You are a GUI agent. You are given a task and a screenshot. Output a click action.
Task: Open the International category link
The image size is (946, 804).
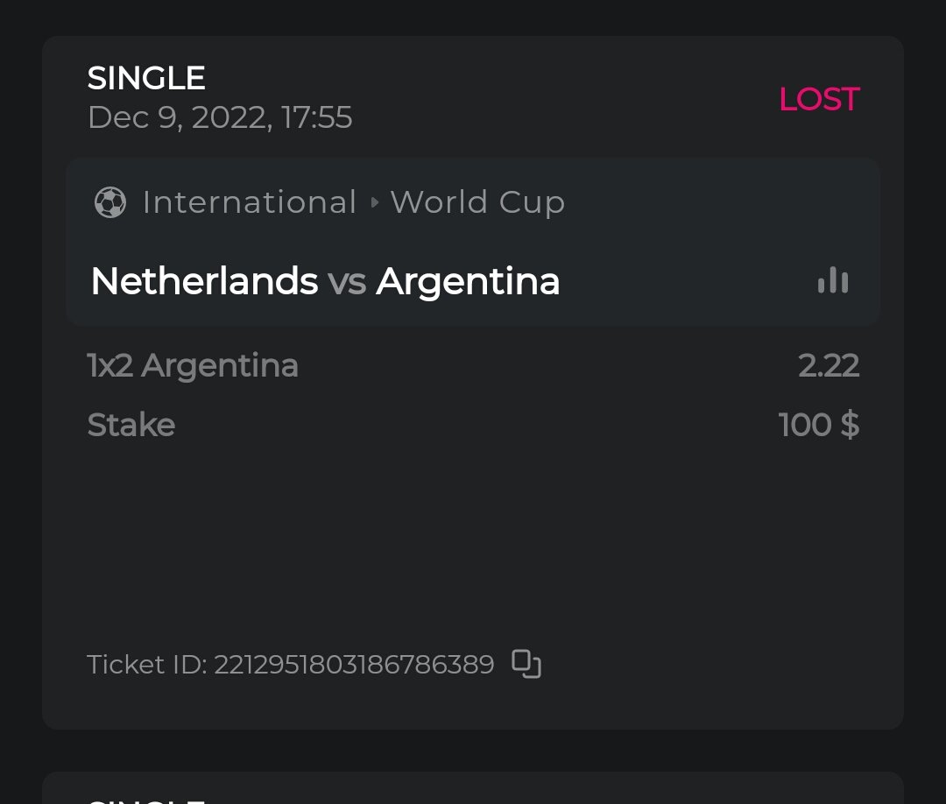pyautogui.click(x=250, y=202)
